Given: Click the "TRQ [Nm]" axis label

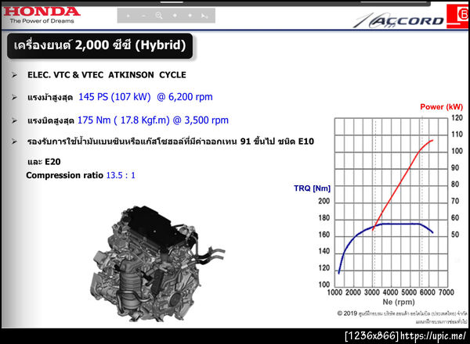Looking at the screenshot, I should pyautogui.click(x=312, y=188).
